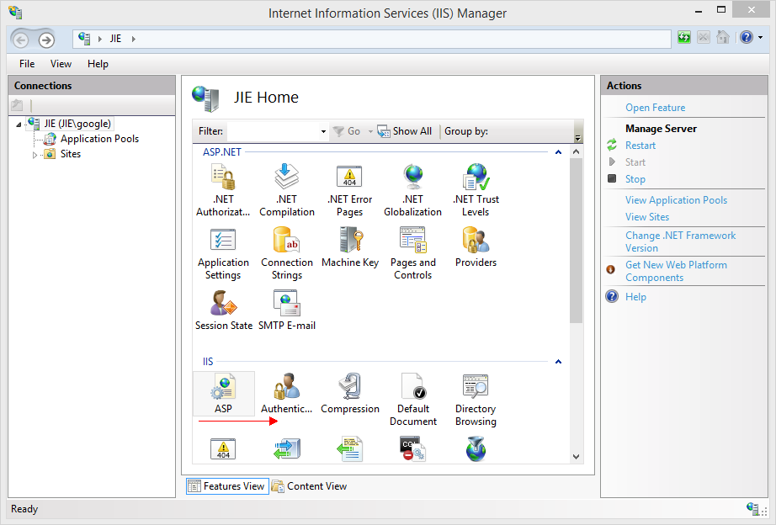Viewport: 776px width, 525px height.
Task: Open the Application Settings feature
Action: pos(223,254)
